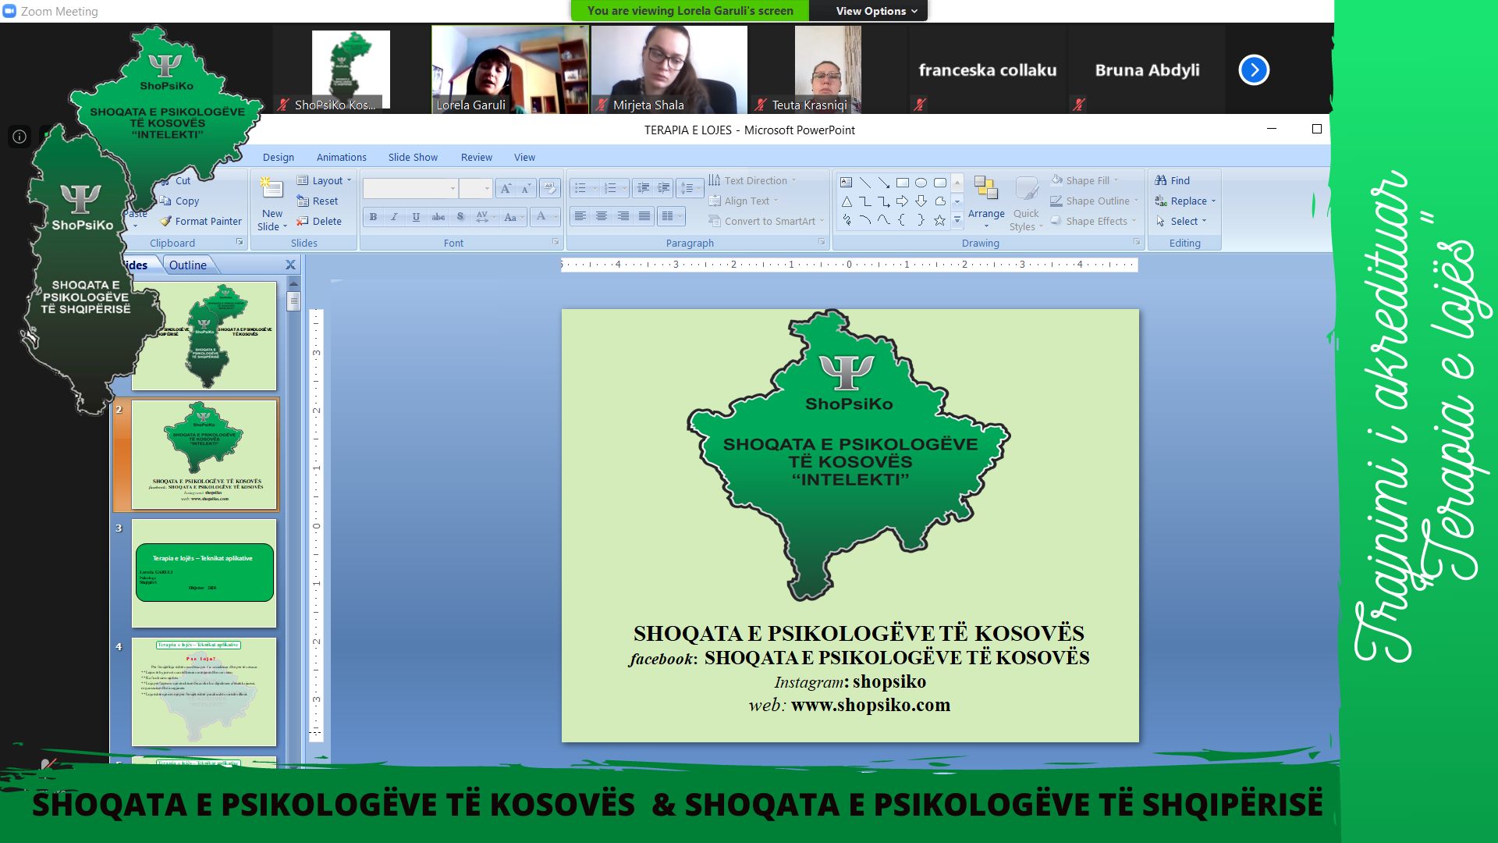Open the font name combo box
The width and height of the screenshot is (1498, 843).
[410, 188]
